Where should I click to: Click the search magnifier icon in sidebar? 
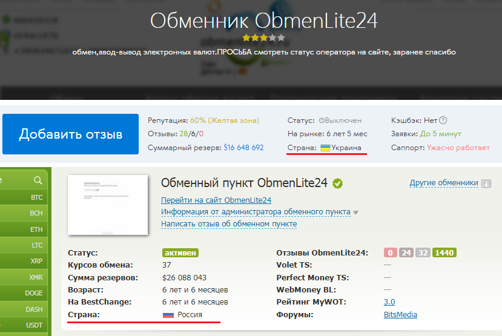point(38,180)
